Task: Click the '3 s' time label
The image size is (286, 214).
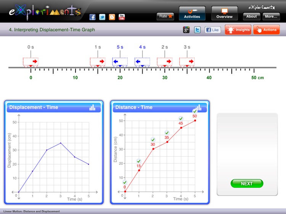Action: (187, 47)
